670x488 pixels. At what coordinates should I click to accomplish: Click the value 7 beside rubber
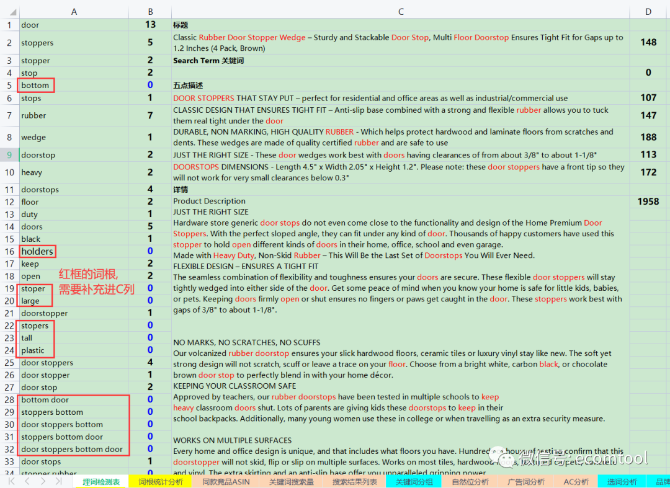click(x=150, y=116)
